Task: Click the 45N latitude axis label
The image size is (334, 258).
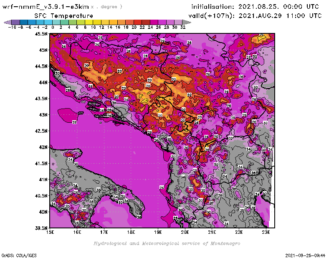Action: coord(43,50)
